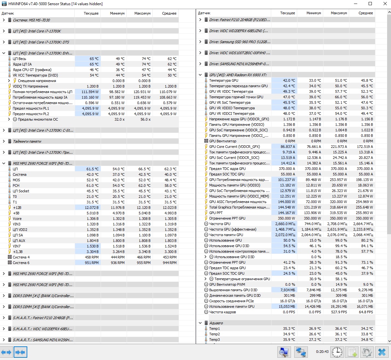Select Температура горячей точки GPU row

[x=286, y=97]
